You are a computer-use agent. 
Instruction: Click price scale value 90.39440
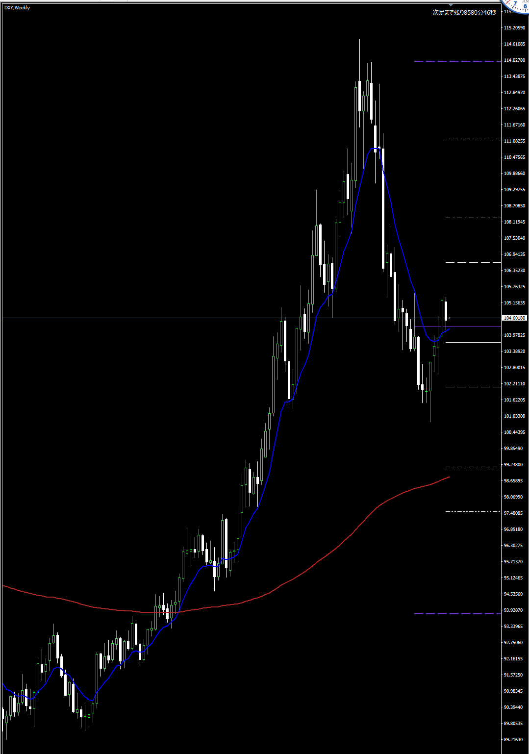[513, 707]
